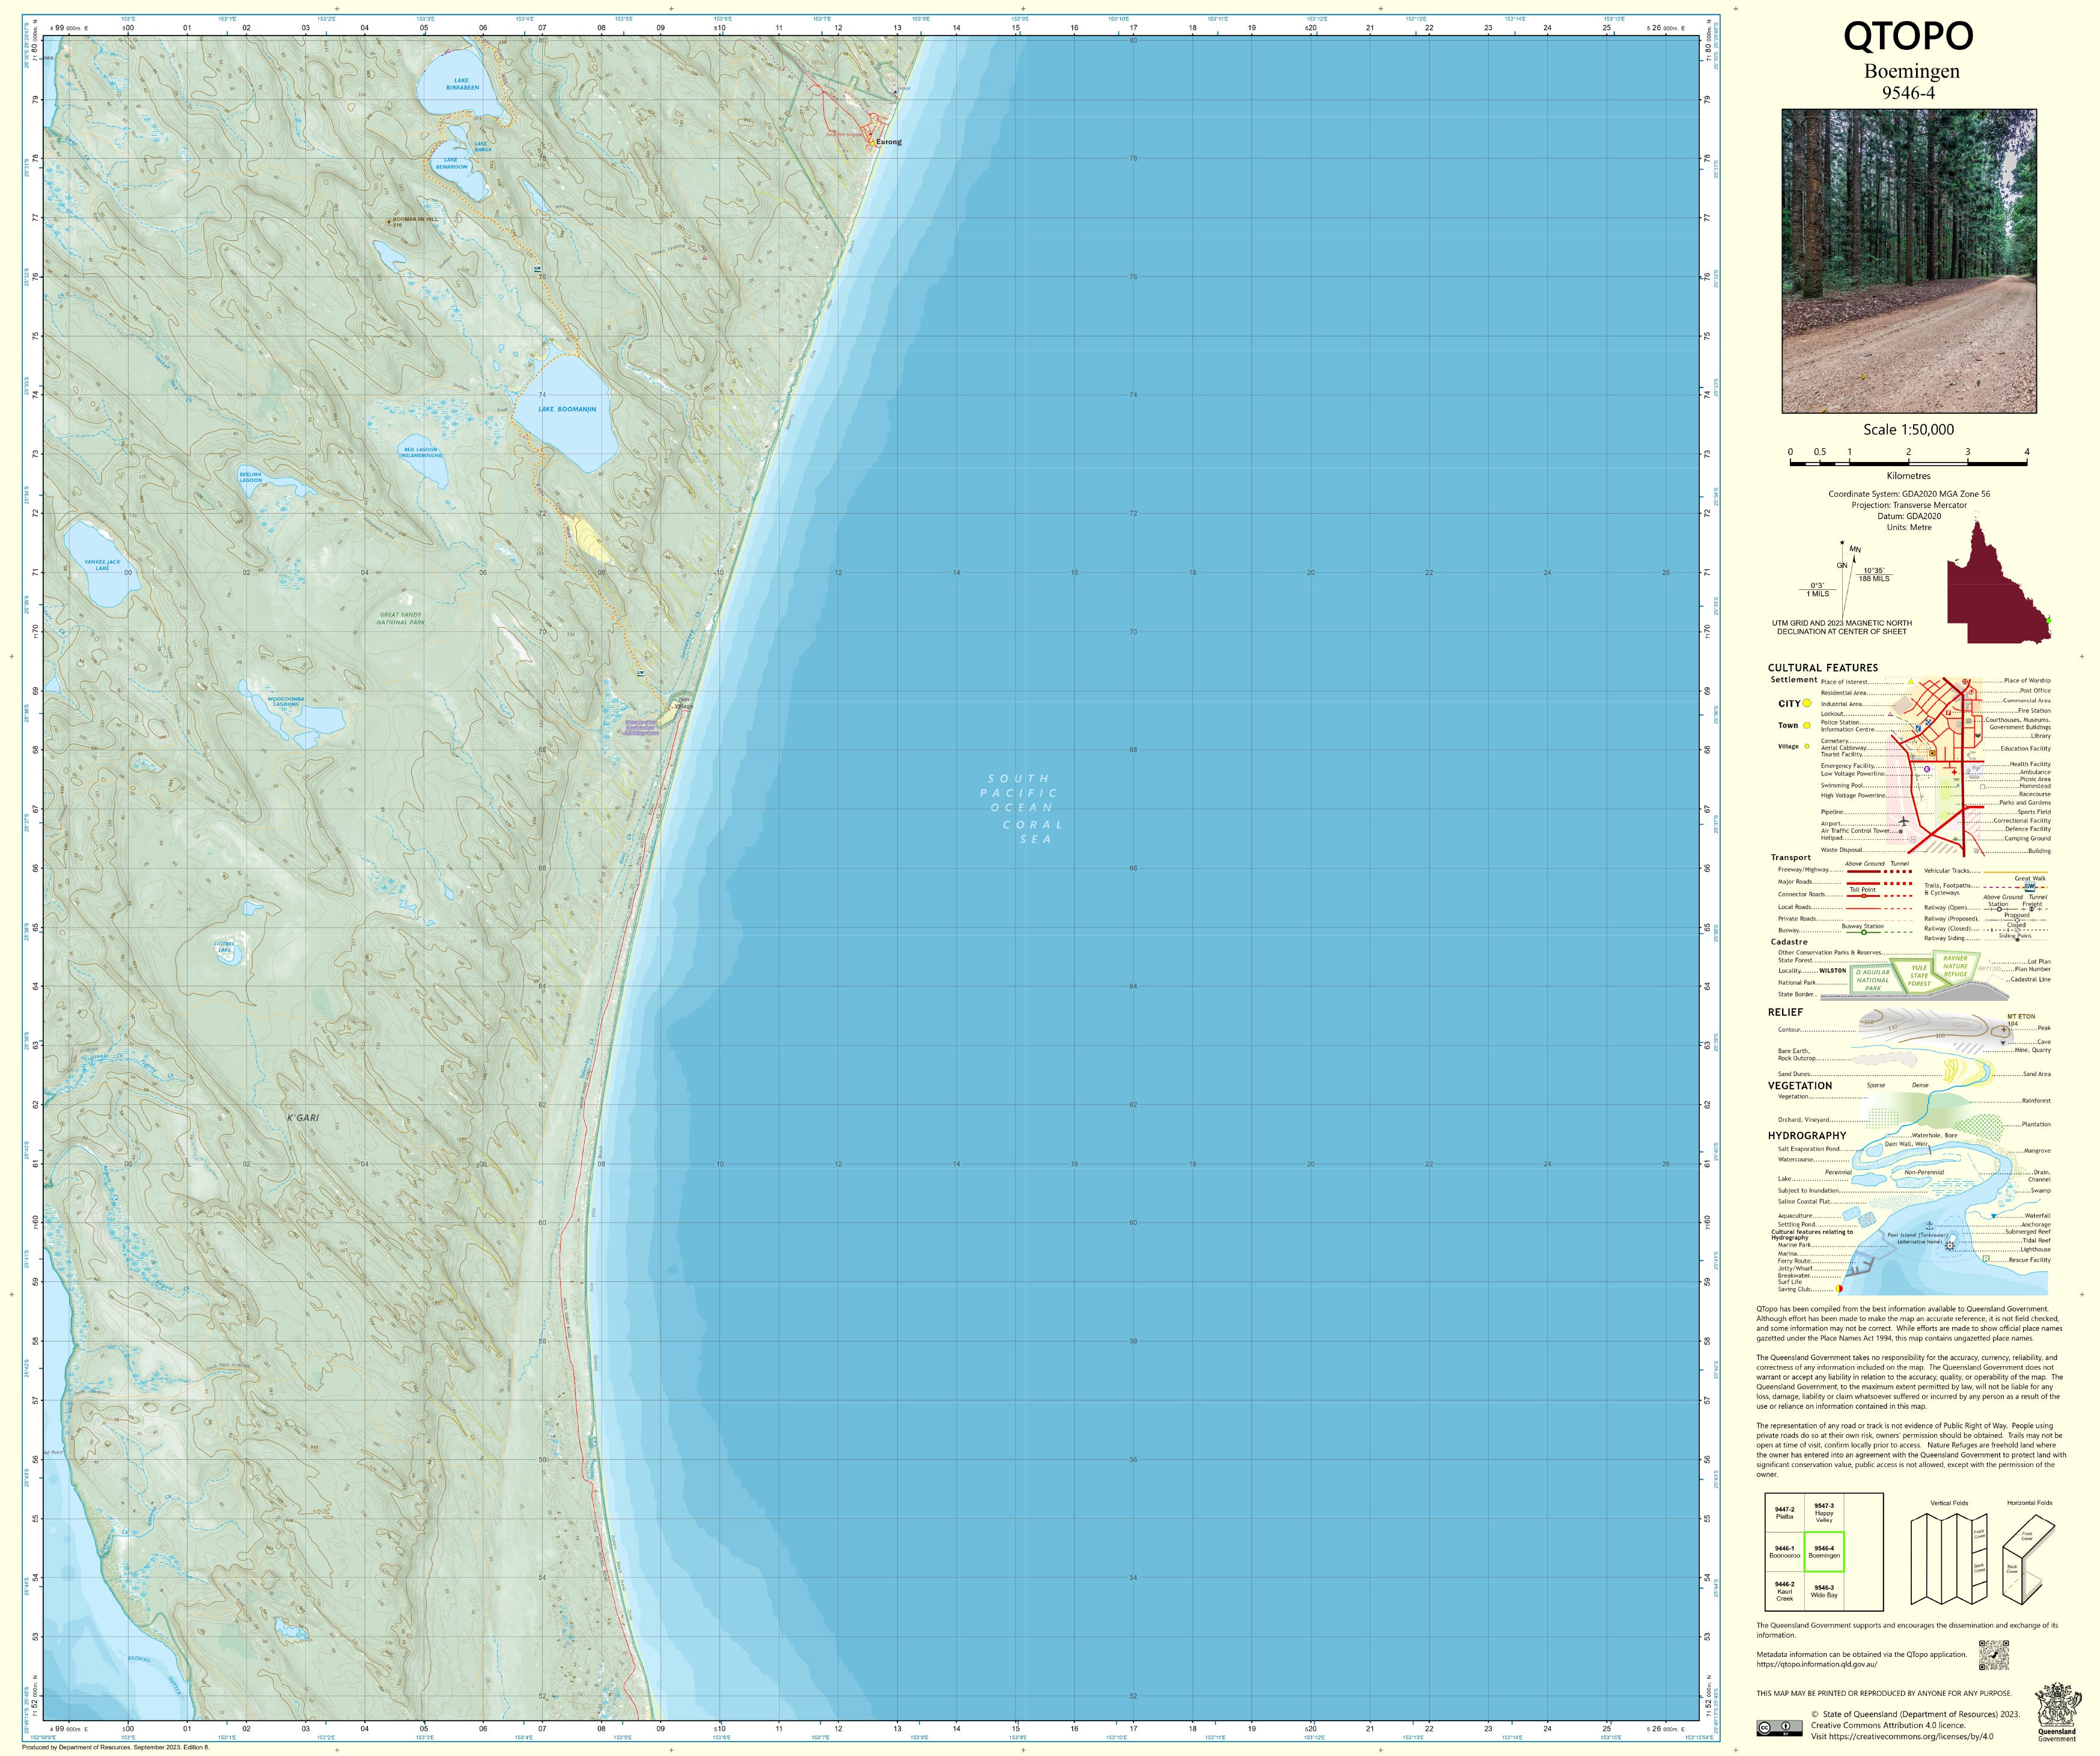2100x1756 pixels.
Task: Click the kilometres scale bar
Action: pos(1908,463)
